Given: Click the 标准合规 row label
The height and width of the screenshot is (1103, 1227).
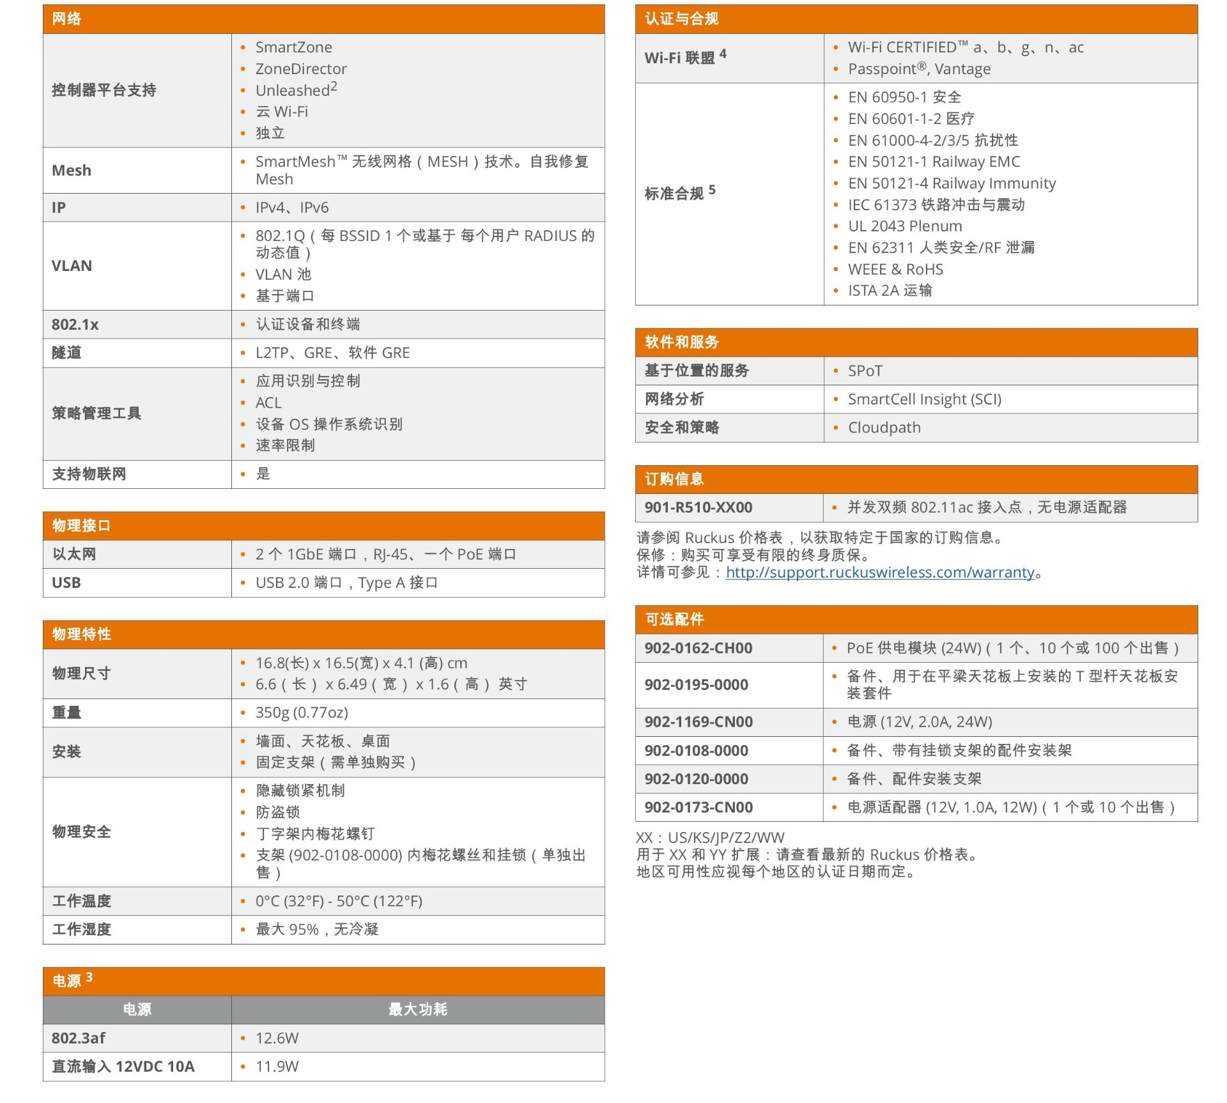Looking at the screenshot, I should (680, 192).
